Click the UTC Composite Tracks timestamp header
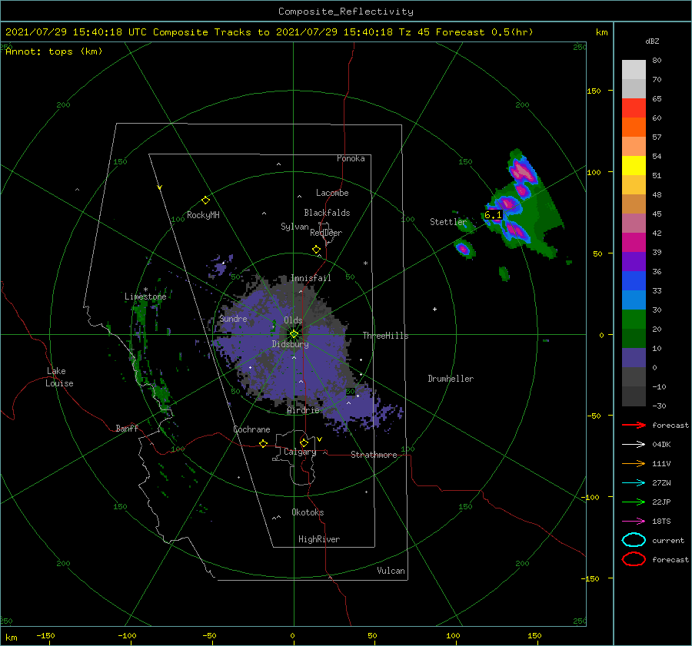The height and width of the screenshot is (646, 692). tap(269, 32)
